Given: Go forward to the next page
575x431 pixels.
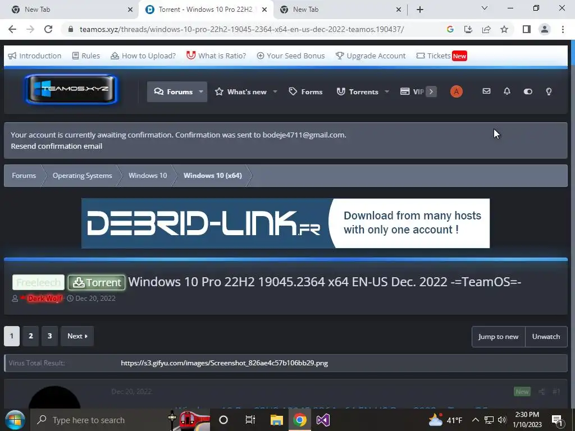Looking at the screenshot, I should pyautogui.click(x=30, y=29).
